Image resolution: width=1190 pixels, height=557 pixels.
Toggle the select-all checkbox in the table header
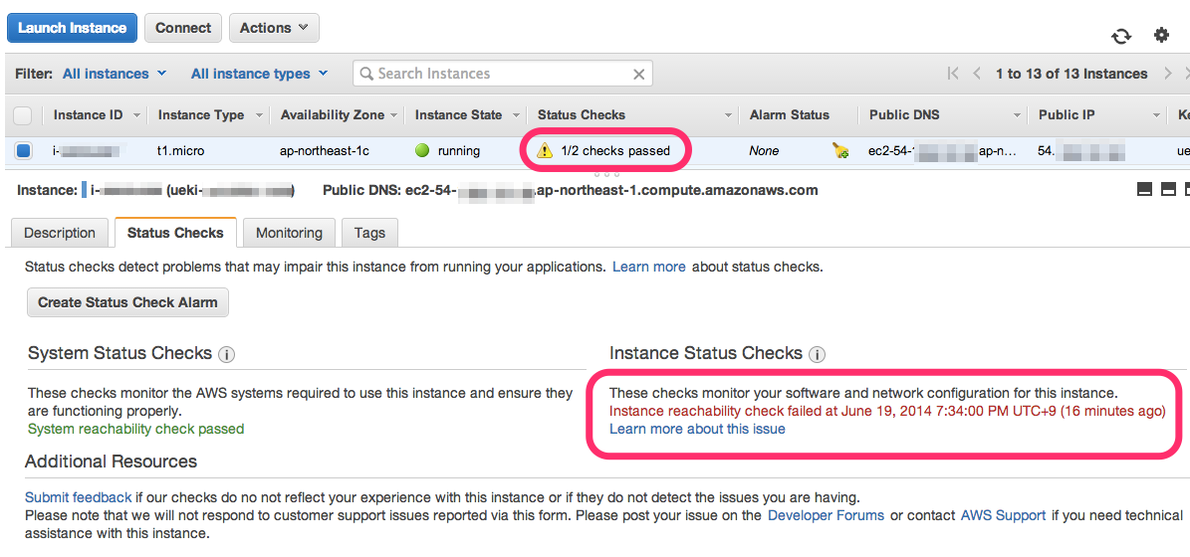tap(23, 115)
